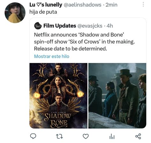The width and height of the screenshot is (151, 143).
Task: Retweet this post using the arrows icon
Action: click(60, 136)
